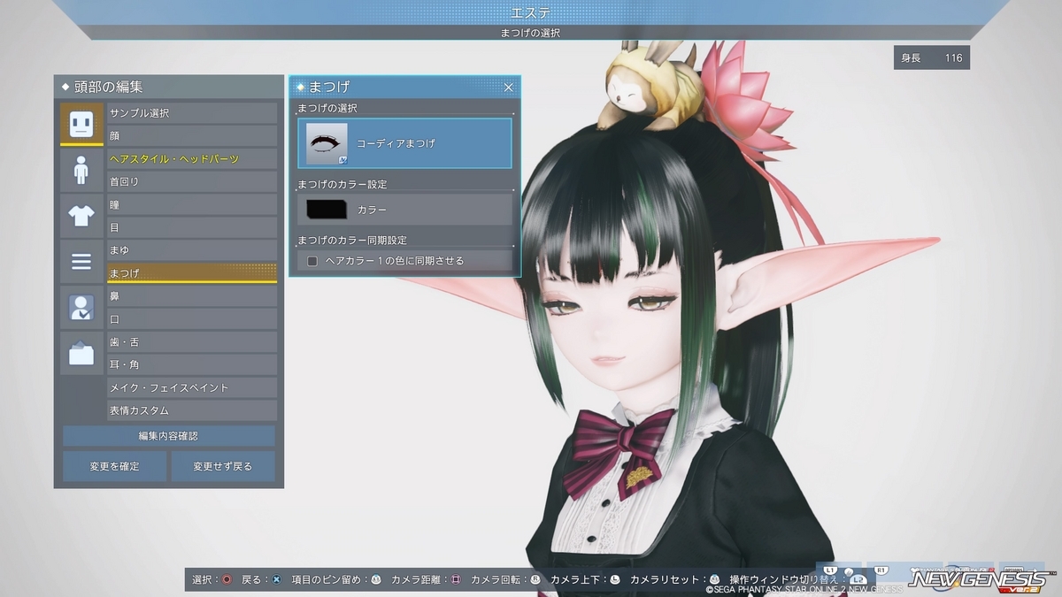Click the 身長 116 height indicator

pos(931,58)
